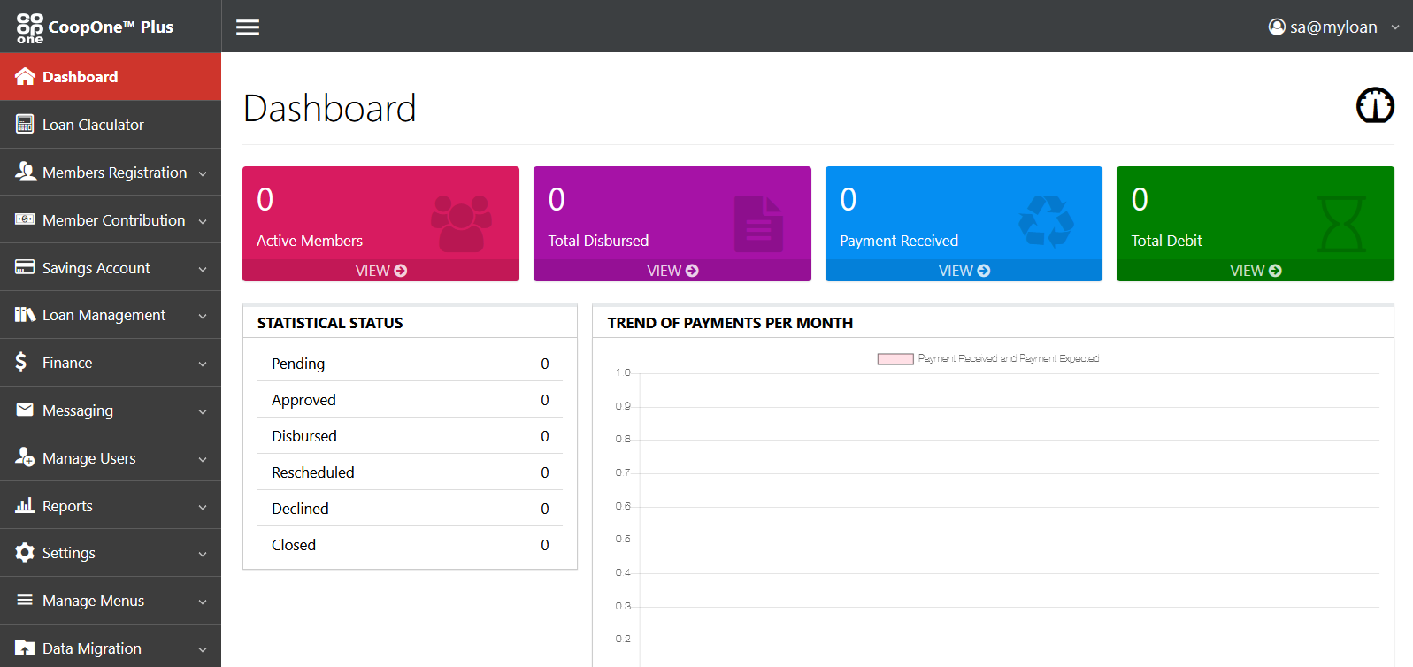Click the Total Disbursed document icon
Viewport: 1413px width, 667px height.
pyautogui.click(x=758, y=224)
